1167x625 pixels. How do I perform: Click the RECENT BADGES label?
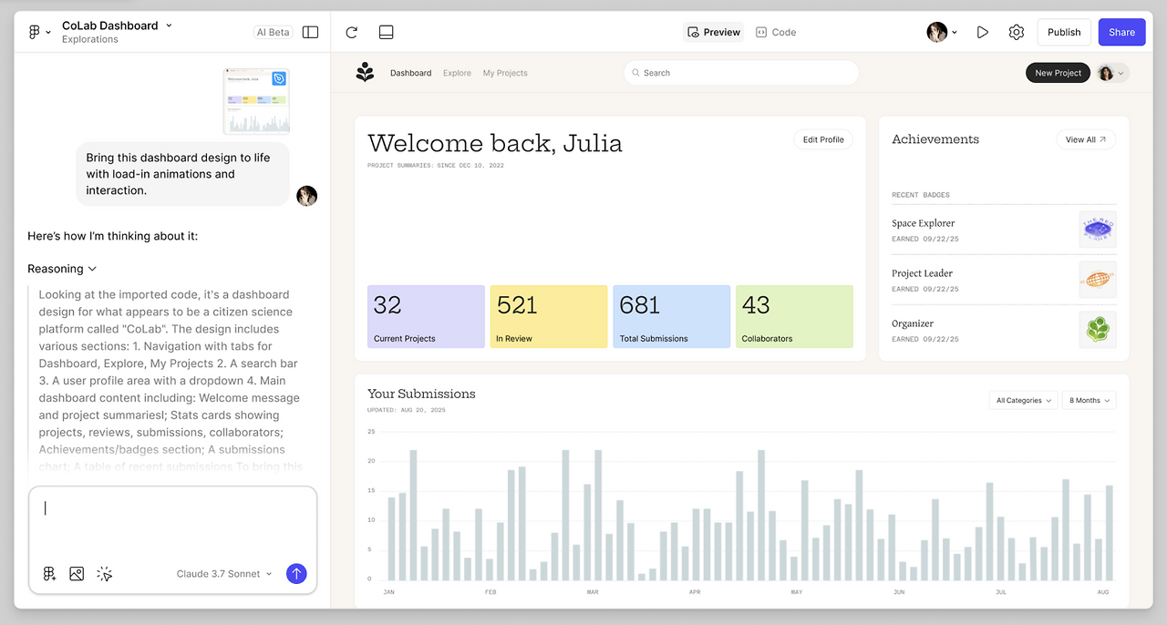point(921,195)
